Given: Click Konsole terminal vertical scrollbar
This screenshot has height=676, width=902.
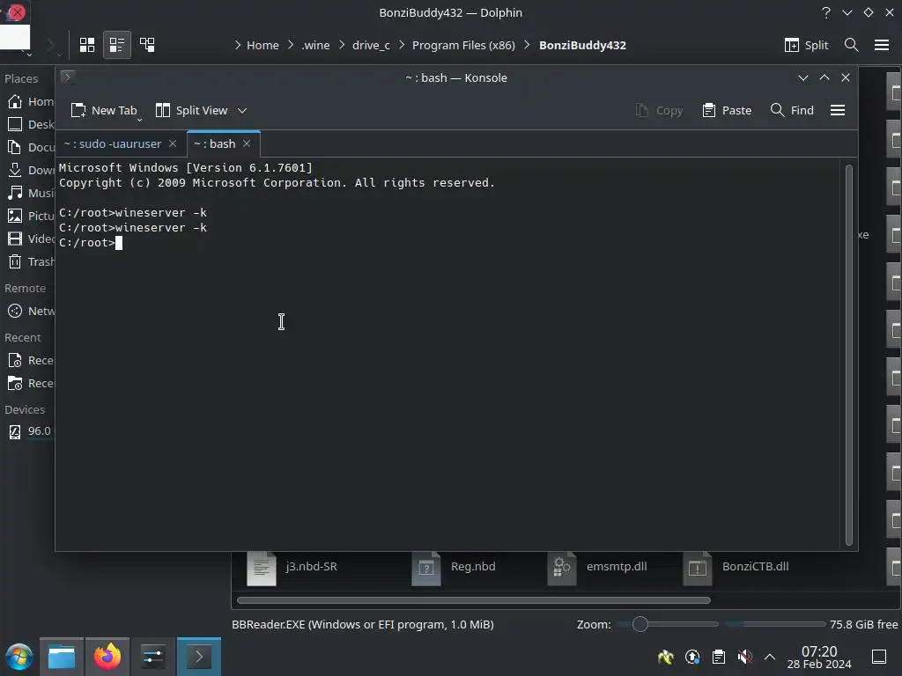Looking at the screenshot, I should click(x=849, y=355).
